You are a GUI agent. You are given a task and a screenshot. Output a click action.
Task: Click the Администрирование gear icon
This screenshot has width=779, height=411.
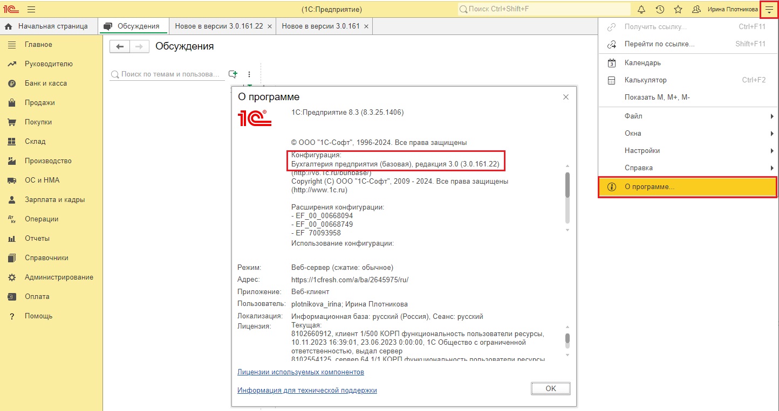pyautogui.click(x=12, y=277)
